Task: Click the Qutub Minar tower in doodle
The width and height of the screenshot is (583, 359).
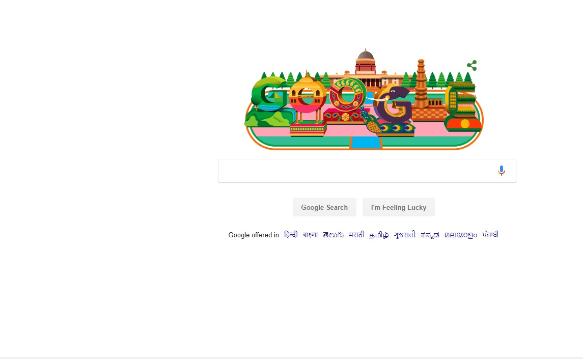Action: 421,84
